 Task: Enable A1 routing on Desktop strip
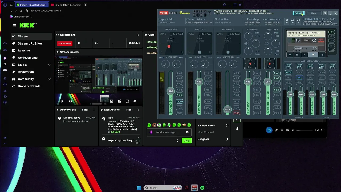(x=257, y=73)
